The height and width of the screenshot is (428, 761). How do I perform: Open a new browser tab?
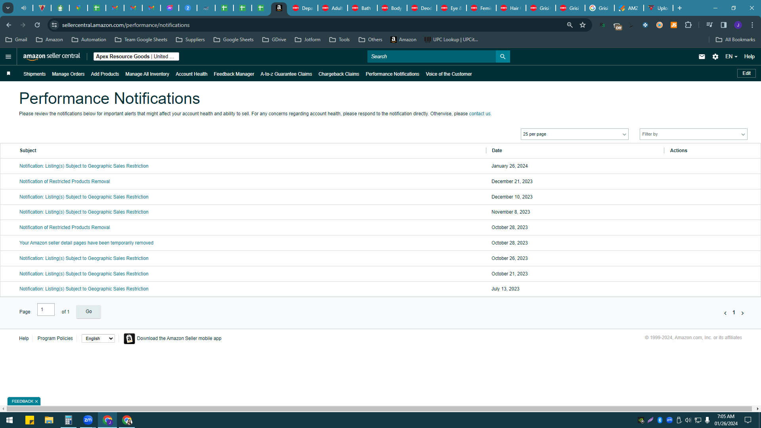click(x=680, y=8)
